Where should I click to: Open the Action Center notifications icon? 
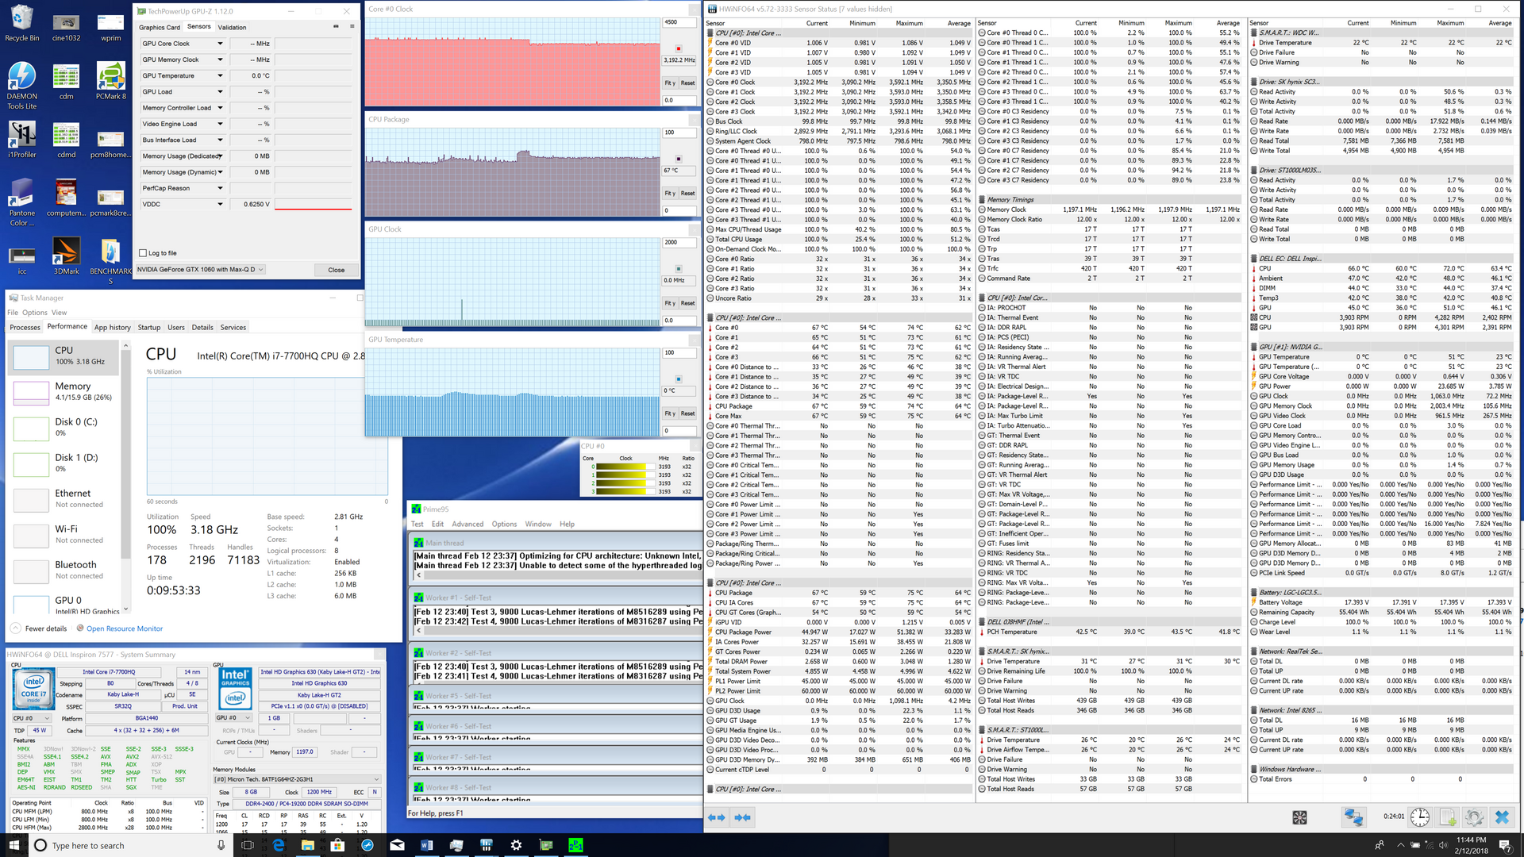(1504, 845)
